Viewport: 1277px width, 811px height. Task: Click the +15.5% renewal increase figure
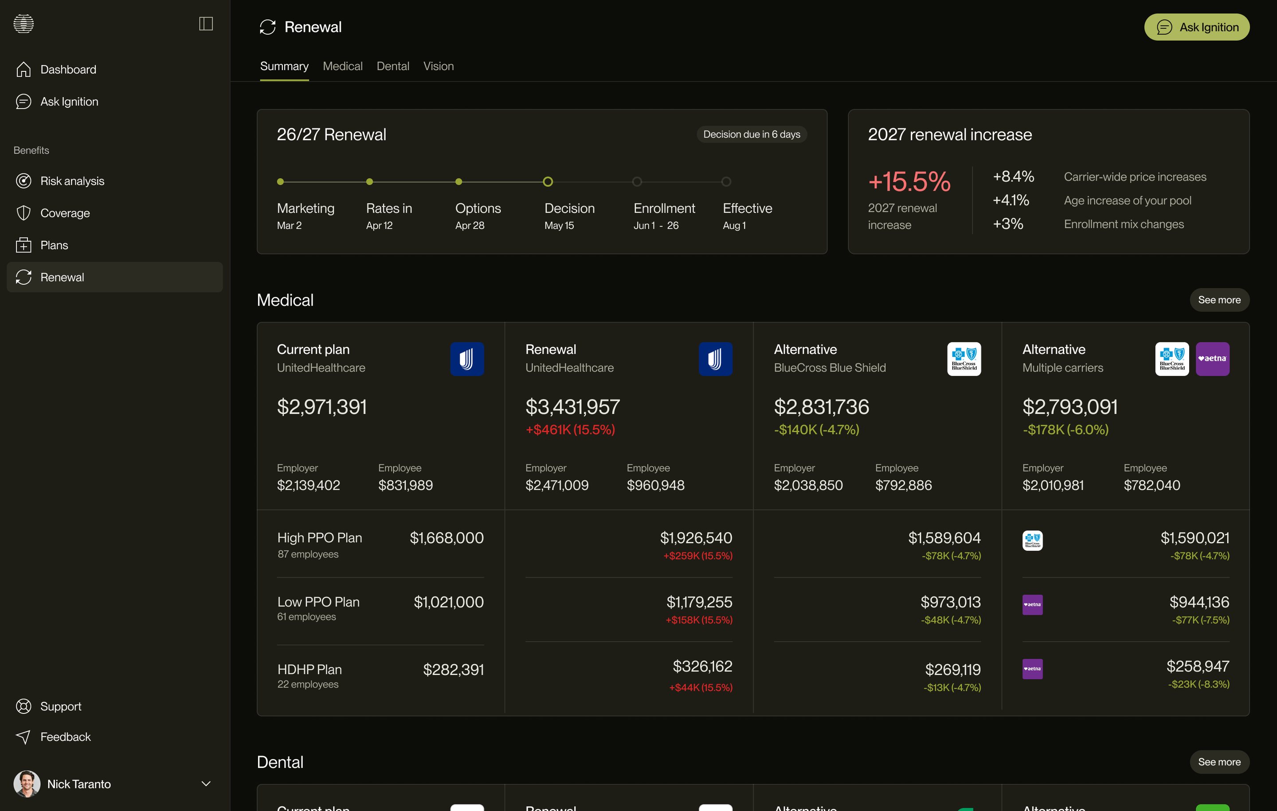click(x=909, y=181)
